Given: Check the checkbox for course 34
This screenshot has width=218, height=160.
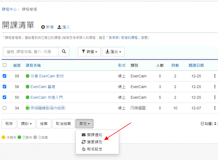Looking at the screenshot, I should point(4,108).
